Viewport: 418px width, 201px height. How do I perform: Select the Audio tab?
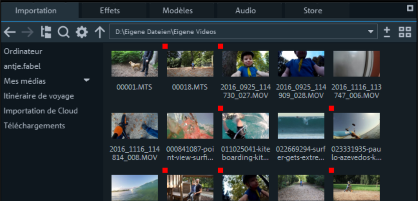245,11
